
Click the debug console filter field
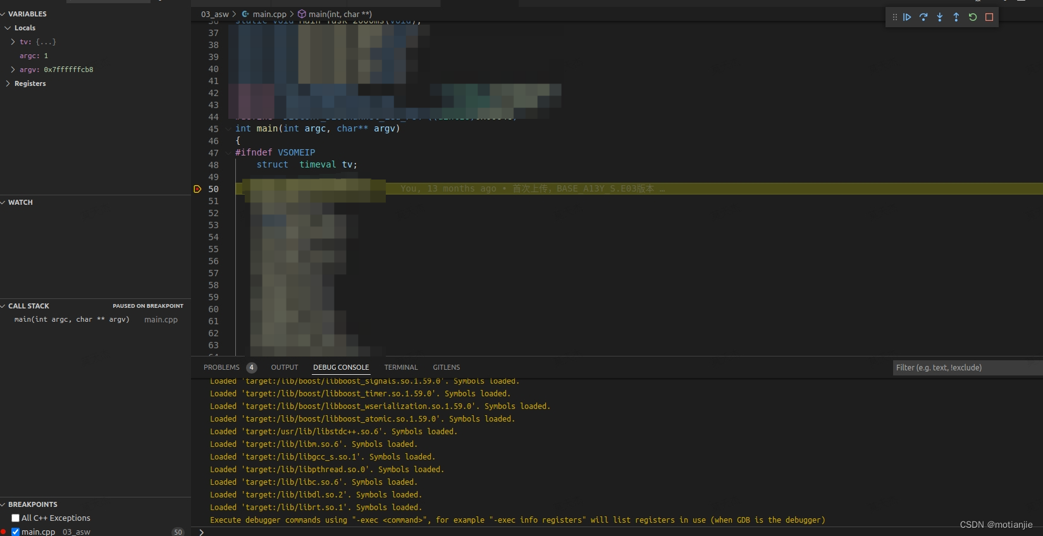[967, 367]
